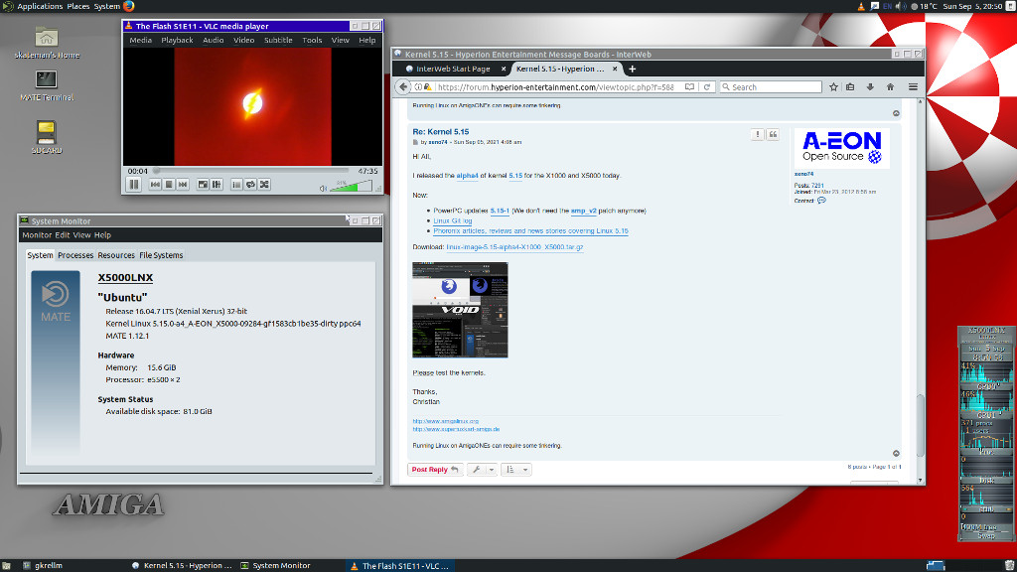The width and height of the screenshot is (1017, 572).
Task: Go to browser home page
Action: [x=891, y=87]
